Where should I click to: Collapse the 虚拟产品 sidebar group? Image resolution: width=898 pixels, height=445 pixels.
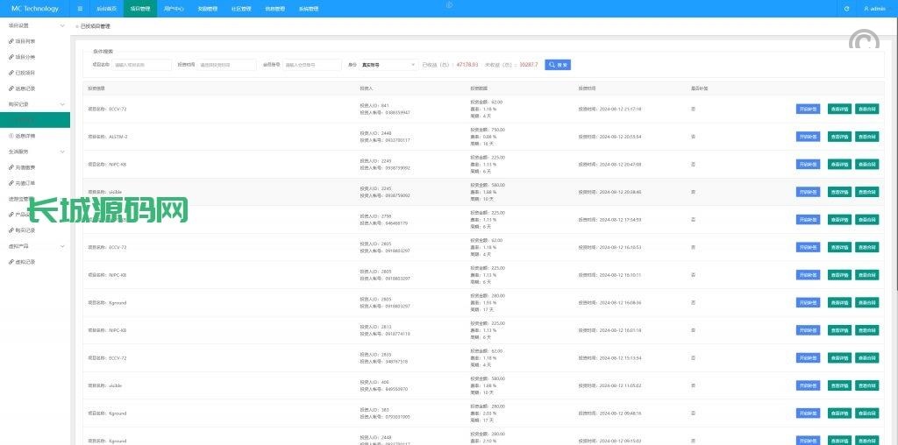(61, 246)
